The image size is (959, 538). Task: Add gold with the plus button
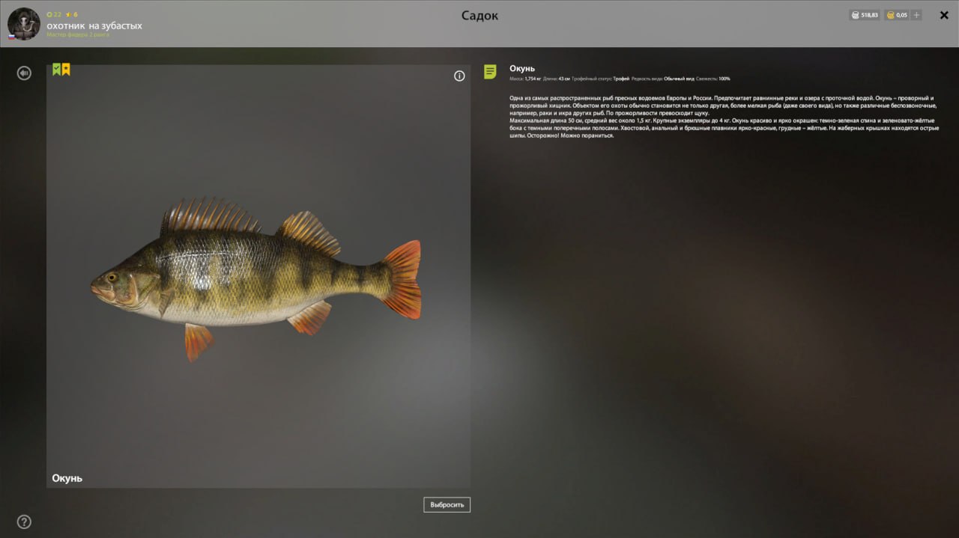pos(916,15)
